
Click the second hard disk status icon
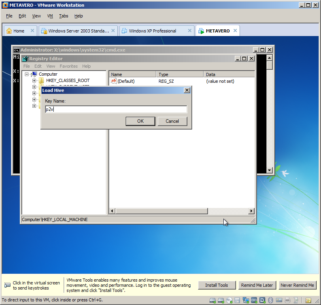(221, 300)
